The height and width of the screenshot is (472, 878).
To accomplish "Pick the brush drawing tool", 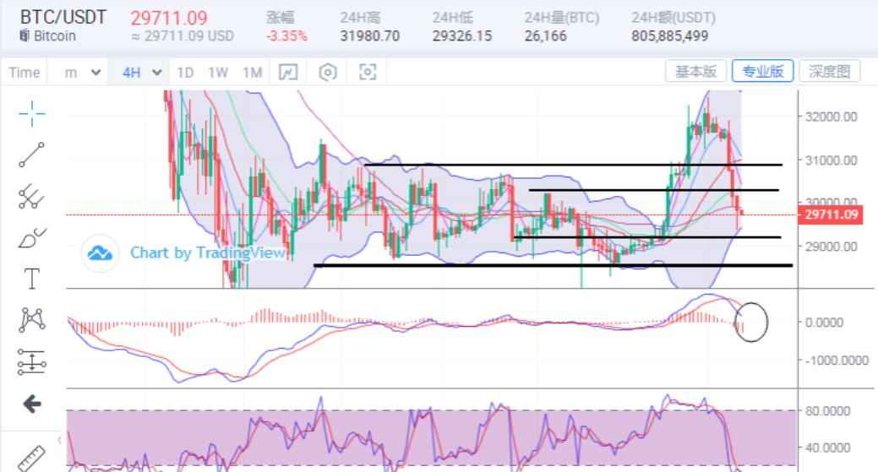I will tap(31, 238).
